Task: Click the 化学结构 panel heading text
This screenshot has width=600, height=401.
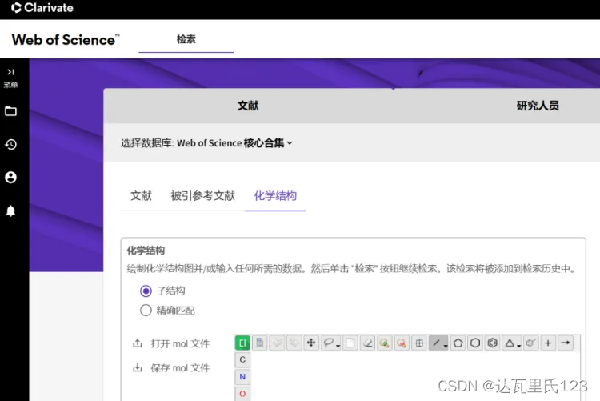Action: click(146, 251)
